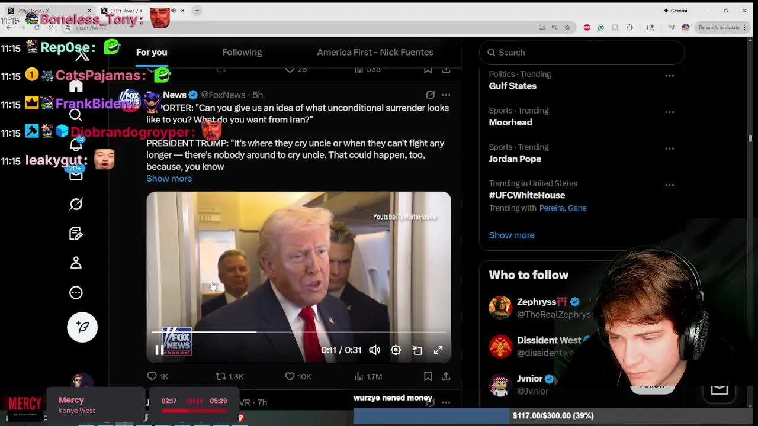The width and height of the screenshot is (758, 426).
Task: Switch to the For you tab
Action: coord(152,52)
